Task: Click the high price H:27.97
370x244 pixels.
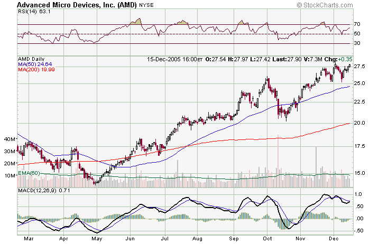Action: [238, 59]
